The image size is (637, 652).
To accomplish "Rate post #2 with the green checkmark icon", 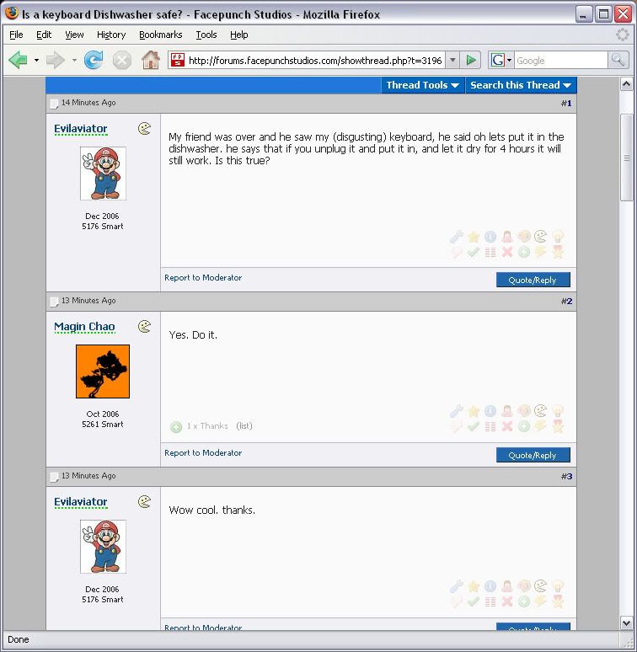I will tap(474, 426).
